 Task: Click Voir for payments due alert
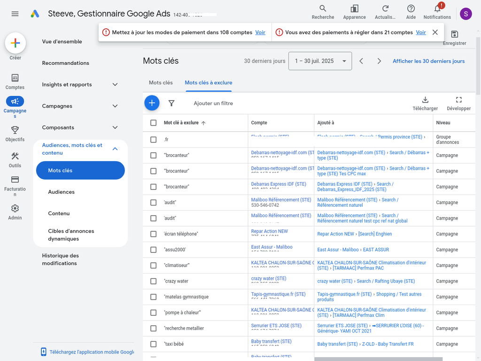[x=421, y=32]
